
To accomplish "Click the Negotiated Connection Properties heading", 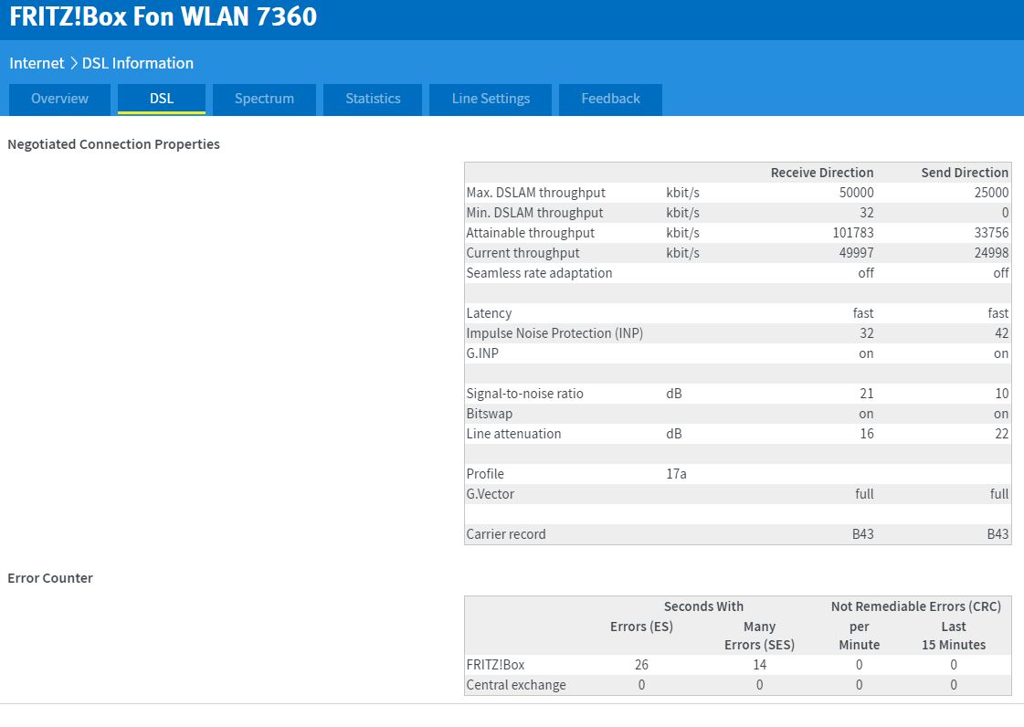I will tap(113, 144).
